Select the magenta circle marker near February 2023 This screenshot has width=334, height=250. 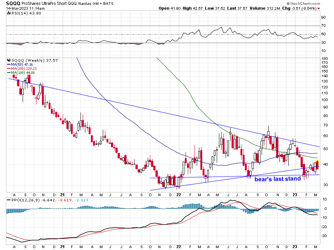[304, 175]
